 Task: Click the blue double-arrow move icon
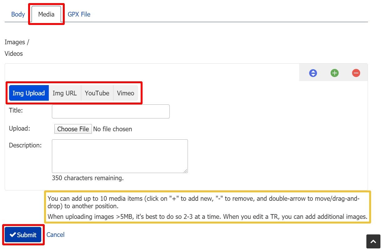click(313, 73)
